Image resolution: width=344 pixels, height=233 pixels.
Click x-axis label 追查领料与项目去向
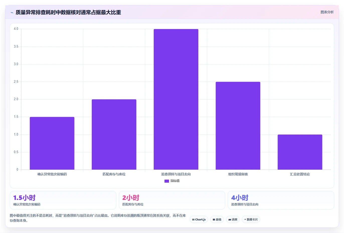click(x=176, y=174)
